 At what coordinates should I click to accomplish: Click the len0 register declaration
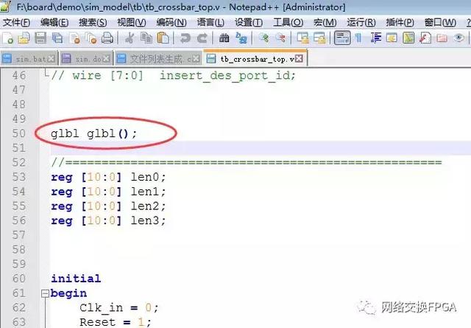tap(108, 177)
